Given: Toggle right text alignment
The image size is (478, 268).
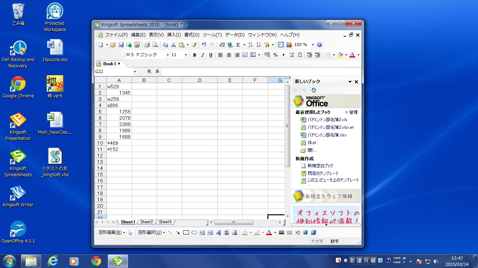Looking at the screenshot, I should [237, 55].
